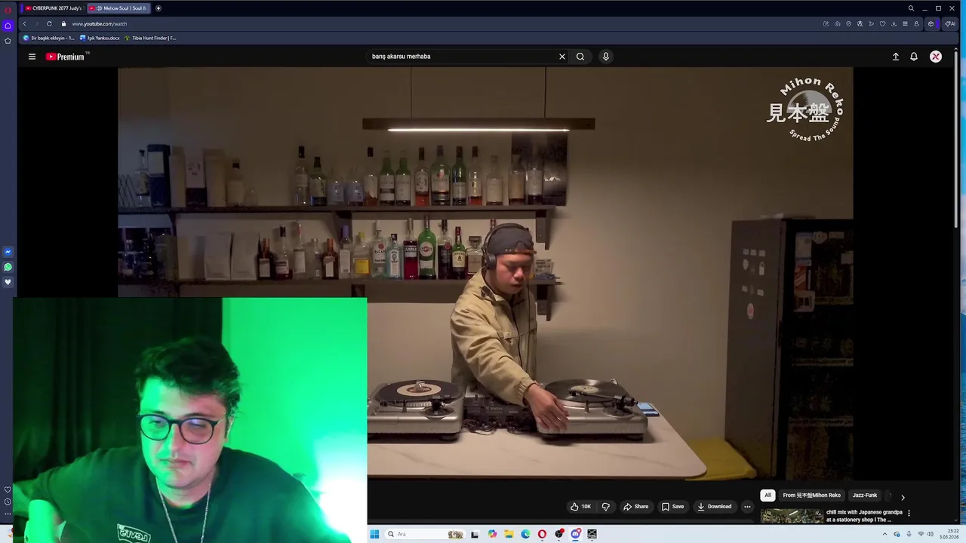
Task: Start voice search with microphone
Action: point(605,57)
